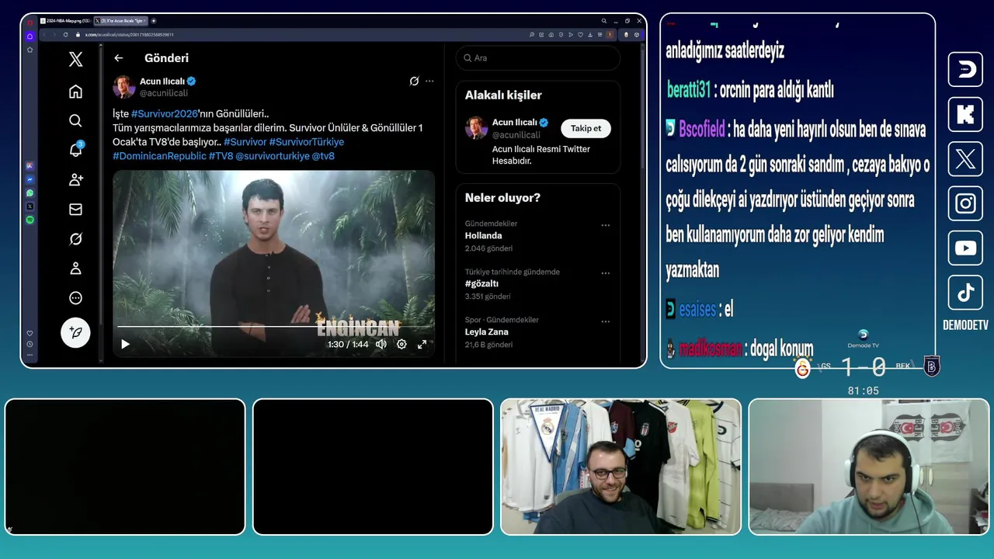Open video settings gear
Viewport: 994px width, 559px height.
[x=401, y=344]
